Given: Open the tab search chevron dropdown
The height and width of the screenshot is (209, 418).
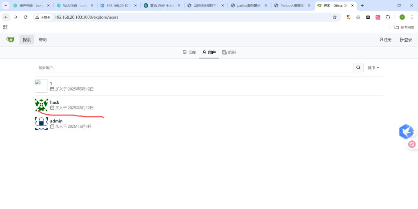Looking at the screenshot, I should 6,5.
